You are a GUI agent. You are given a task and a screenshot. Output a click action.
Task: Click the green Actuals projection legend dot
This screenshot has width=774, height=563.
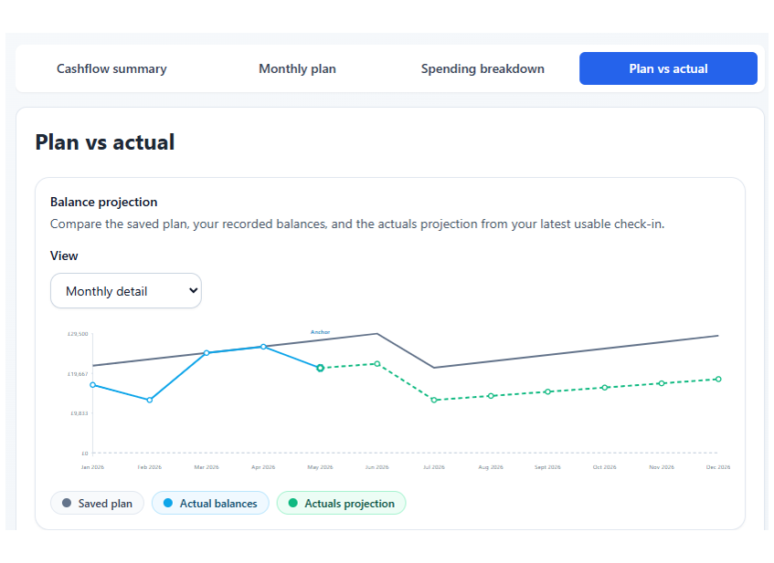coord(292,503)
